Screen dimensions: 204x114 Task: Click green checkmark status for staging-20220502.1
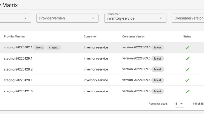[x=187, y=48]
